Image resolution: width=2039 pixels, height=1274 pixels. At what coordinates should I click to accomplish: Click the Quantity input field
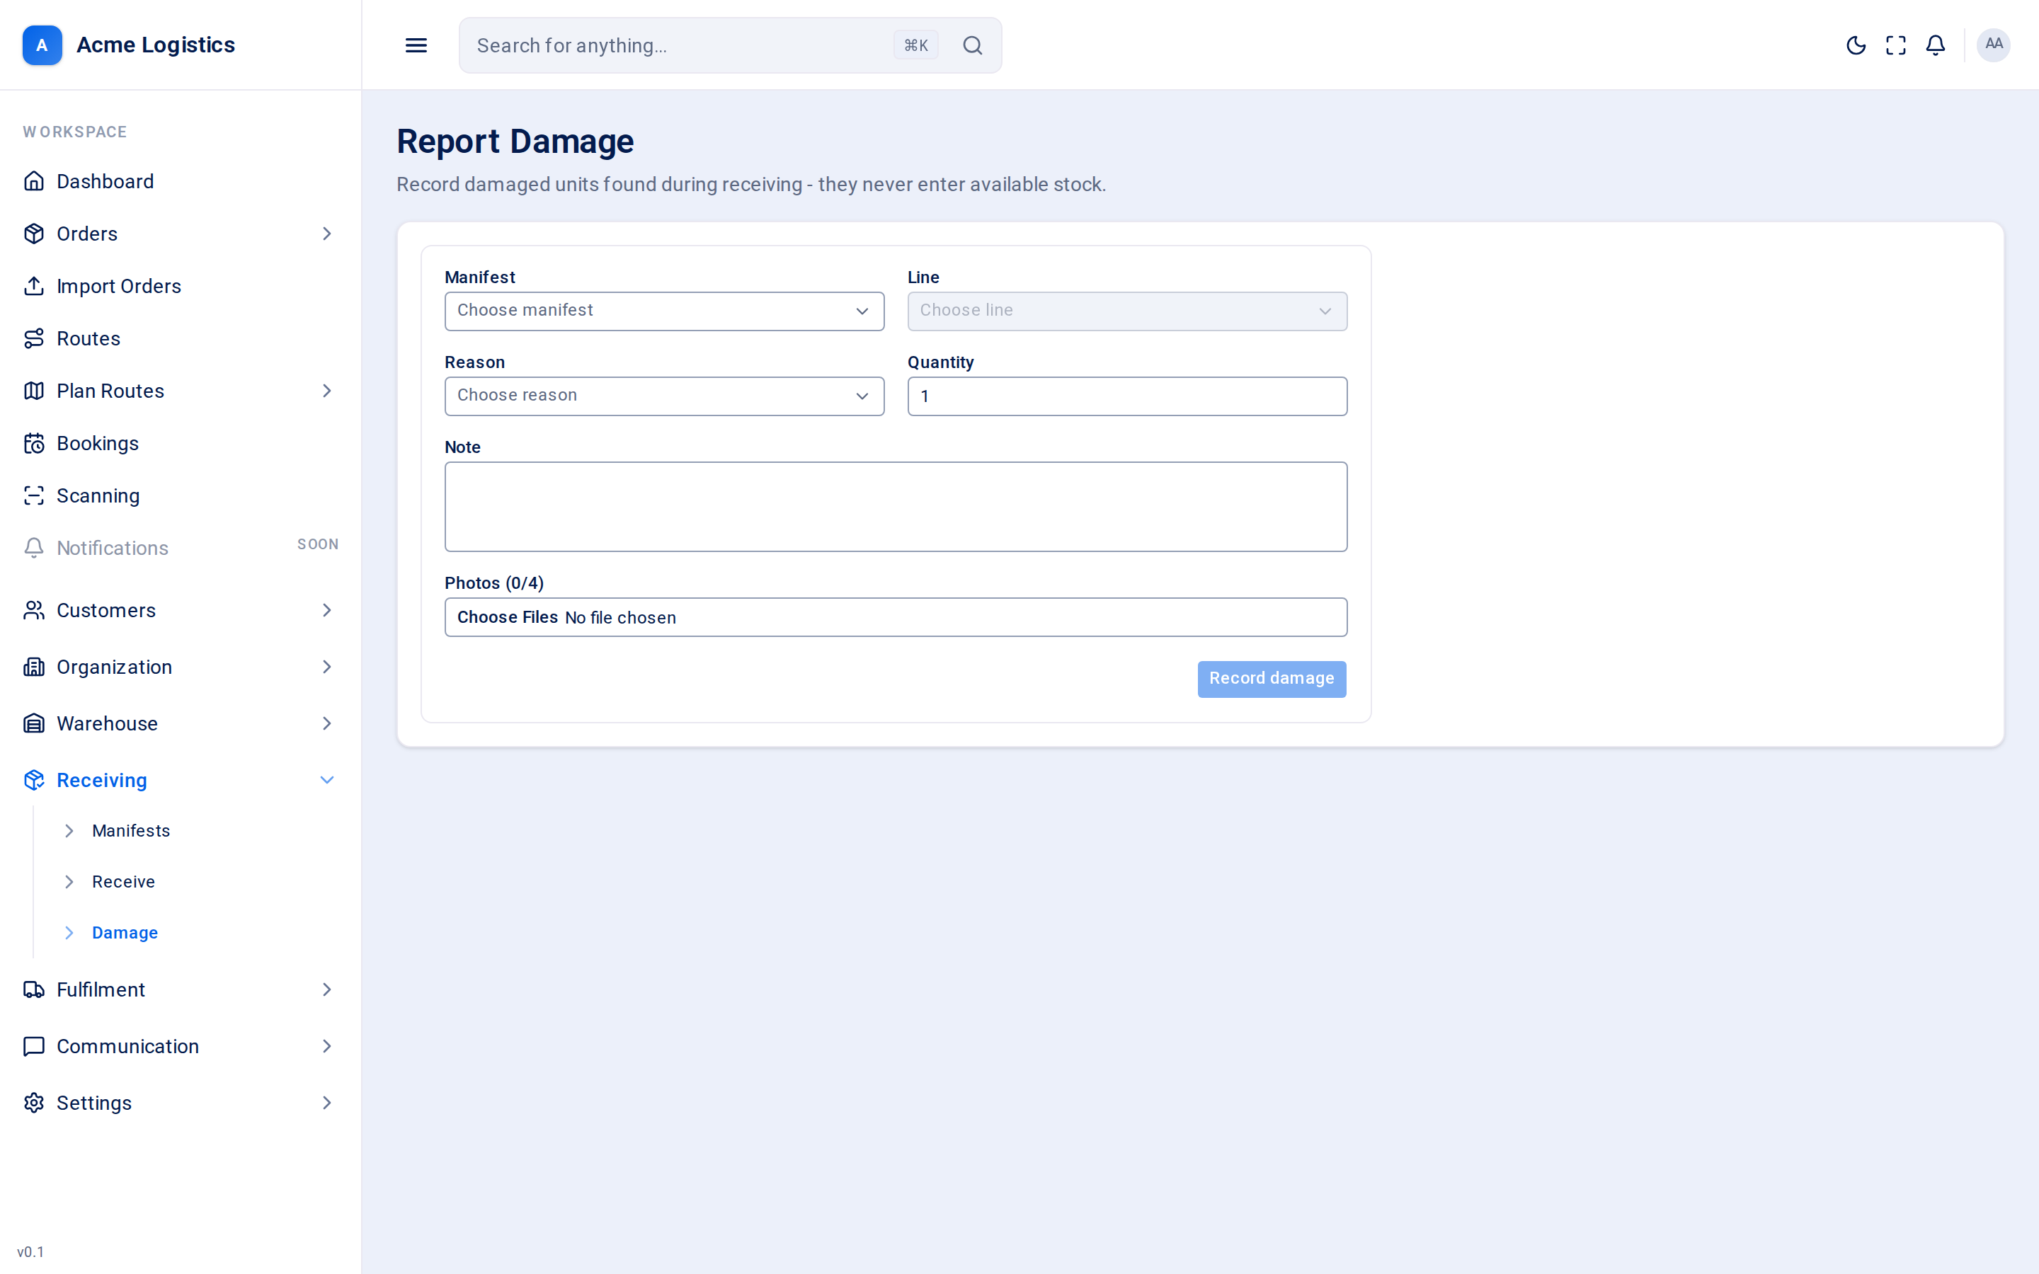[1126, 396]
